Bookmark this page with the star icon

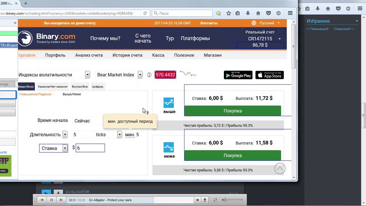229,13
